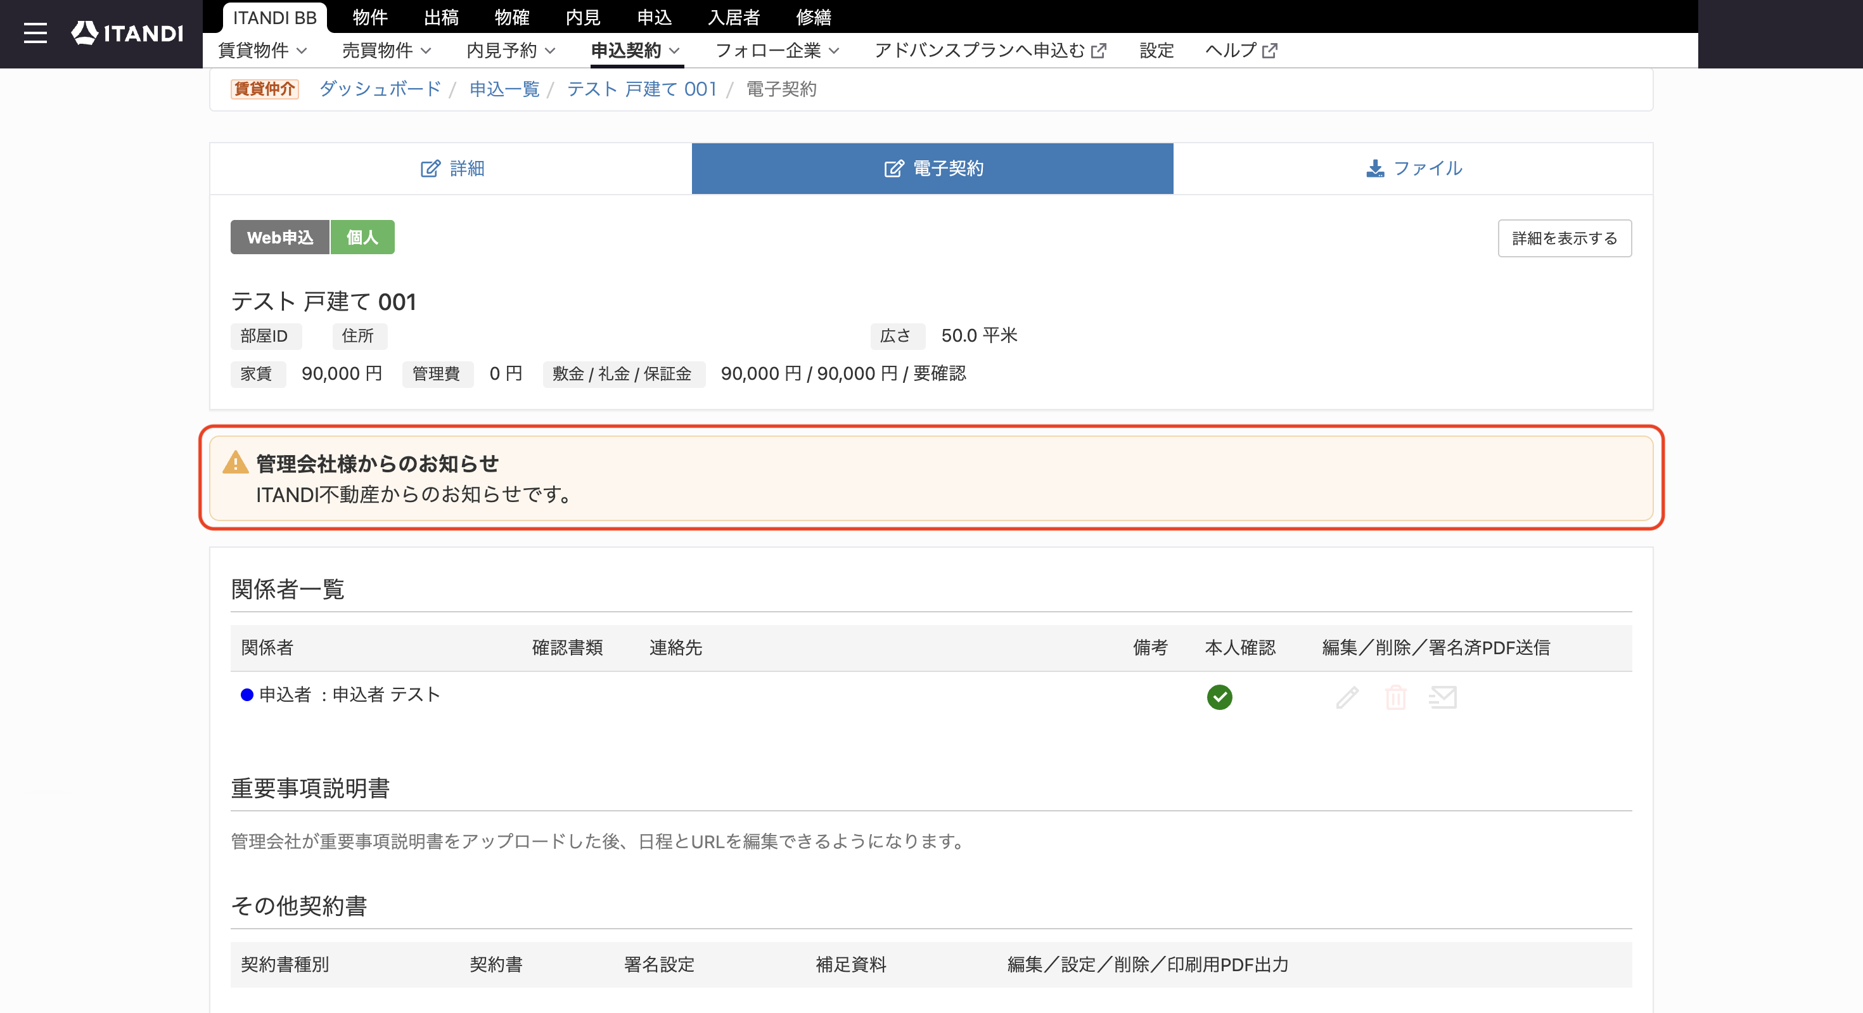
Task: Click the 署名設定 column header
Action: pos(659,965)
